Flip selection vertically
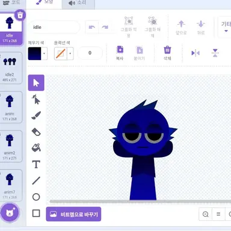231x231 pixels. coord(215,53)
